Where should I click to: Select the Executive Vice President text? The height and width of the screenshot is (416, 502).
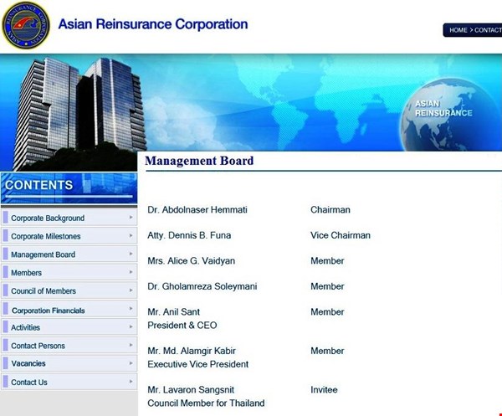click(x=197, y=364)
